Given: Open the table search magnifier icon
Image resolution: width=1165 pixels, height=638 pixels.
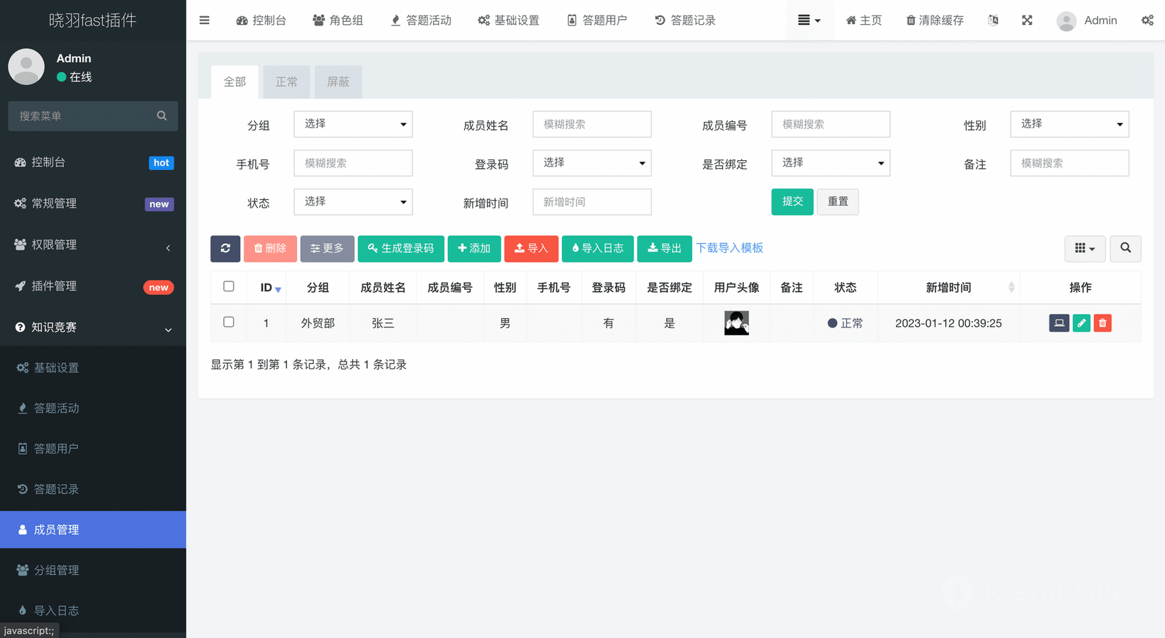Looking at the screenshot, I should coord(1125,248).
